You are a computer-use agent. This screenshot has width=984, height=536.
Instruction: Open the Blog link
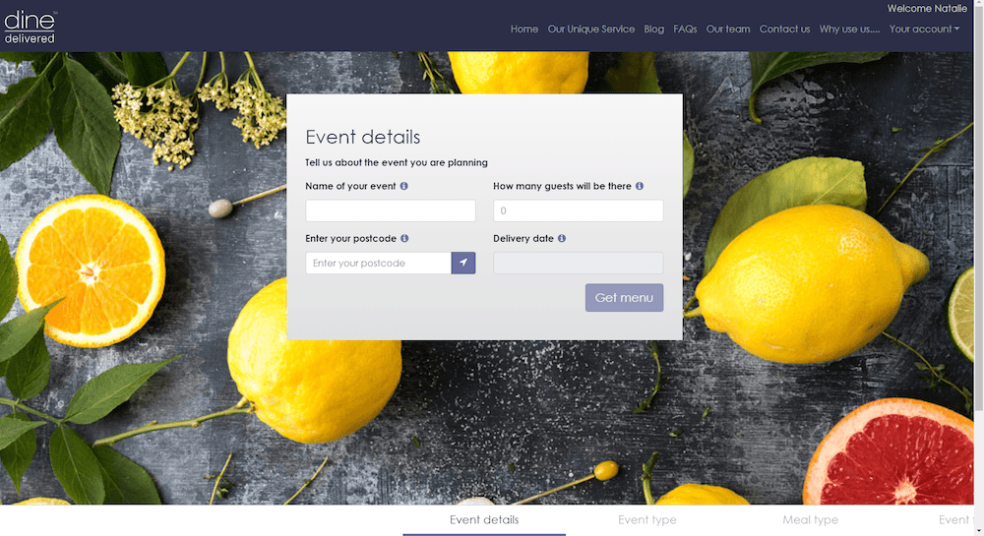[654, 29]
